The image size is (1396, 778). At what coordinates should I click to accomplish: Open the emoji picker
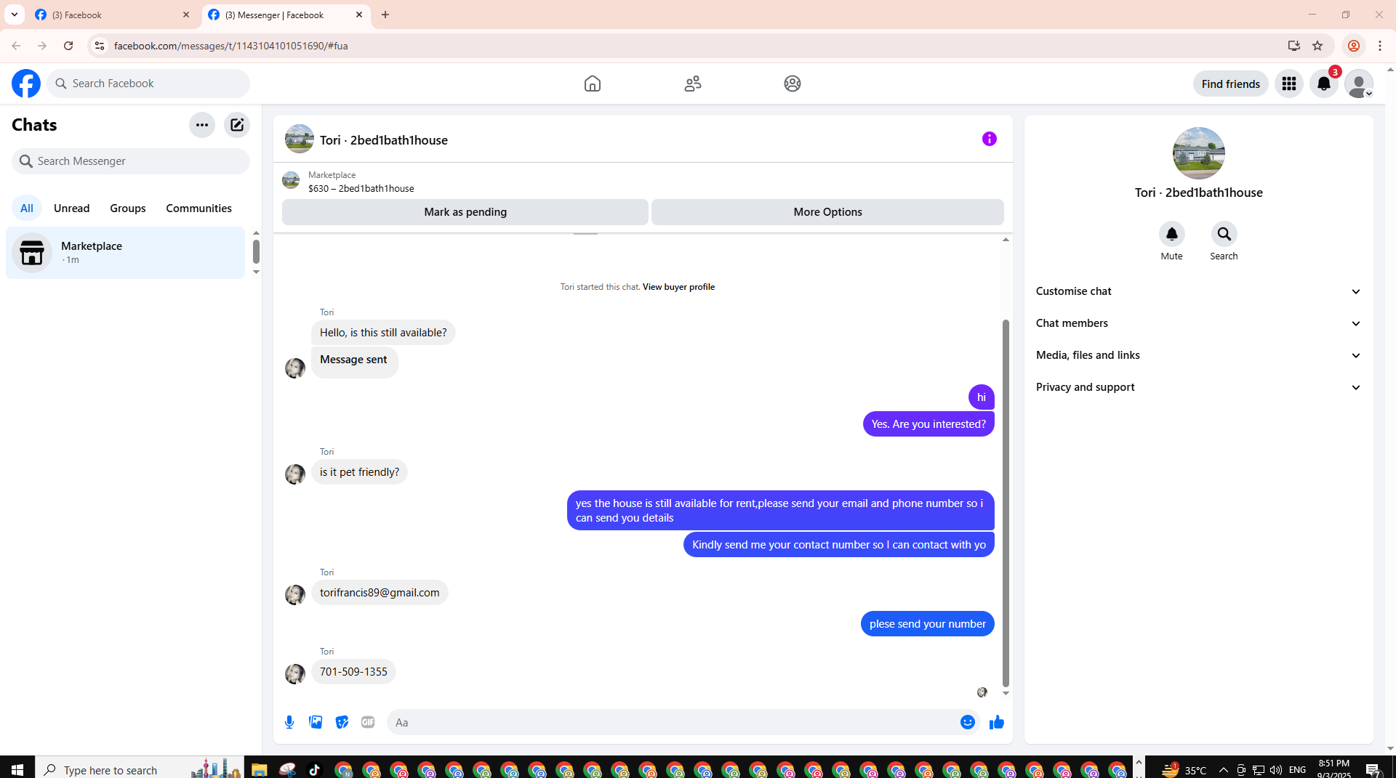click(x=968, y=722)
